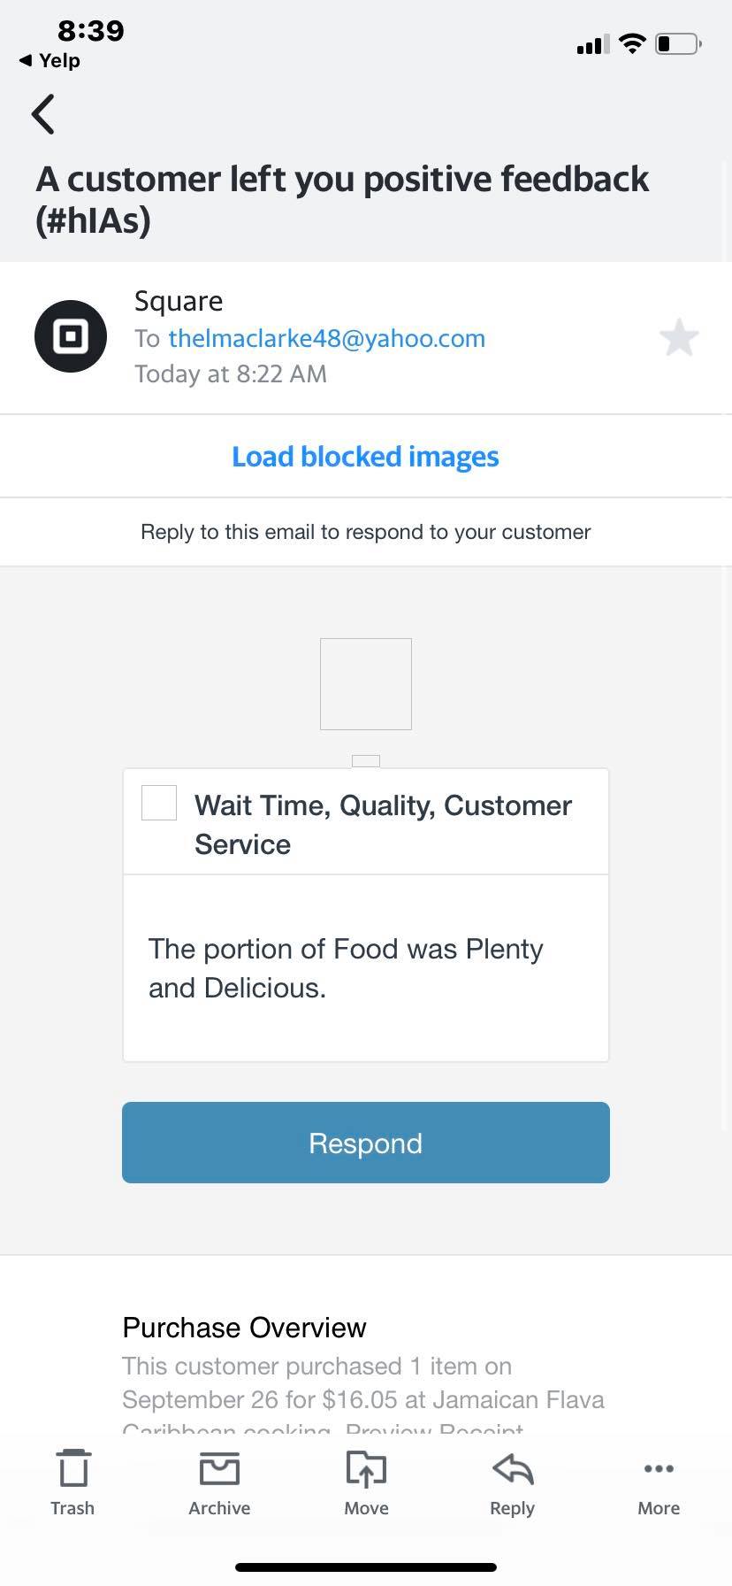This screenshot has width=732, height=1586.
Task: Tap the Square sender avatar logo
Action: pos(71,336)
